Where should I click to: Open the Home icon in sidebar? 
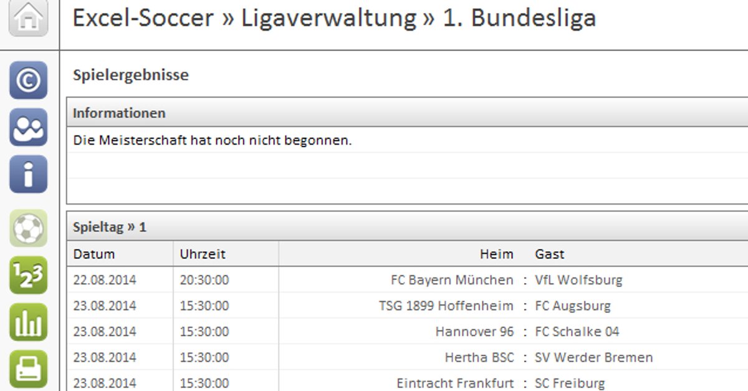pyautogui.click(x=28, y=17)
